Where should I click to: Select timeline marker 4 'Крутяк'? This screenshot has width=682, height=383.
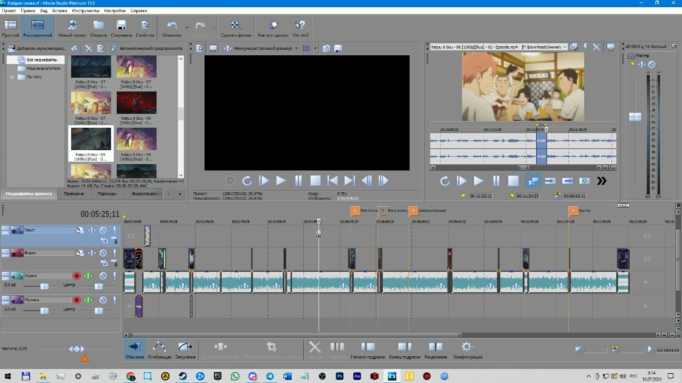pyautogui.click(x=573, y=211)
